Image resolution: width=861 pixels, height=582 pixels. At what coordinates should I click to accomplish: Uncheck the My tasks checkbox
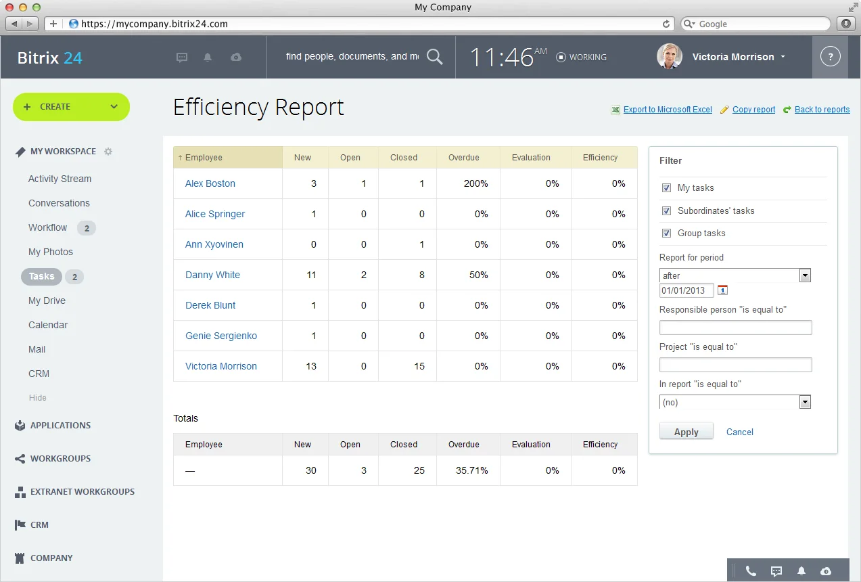(x=666, y=188)
